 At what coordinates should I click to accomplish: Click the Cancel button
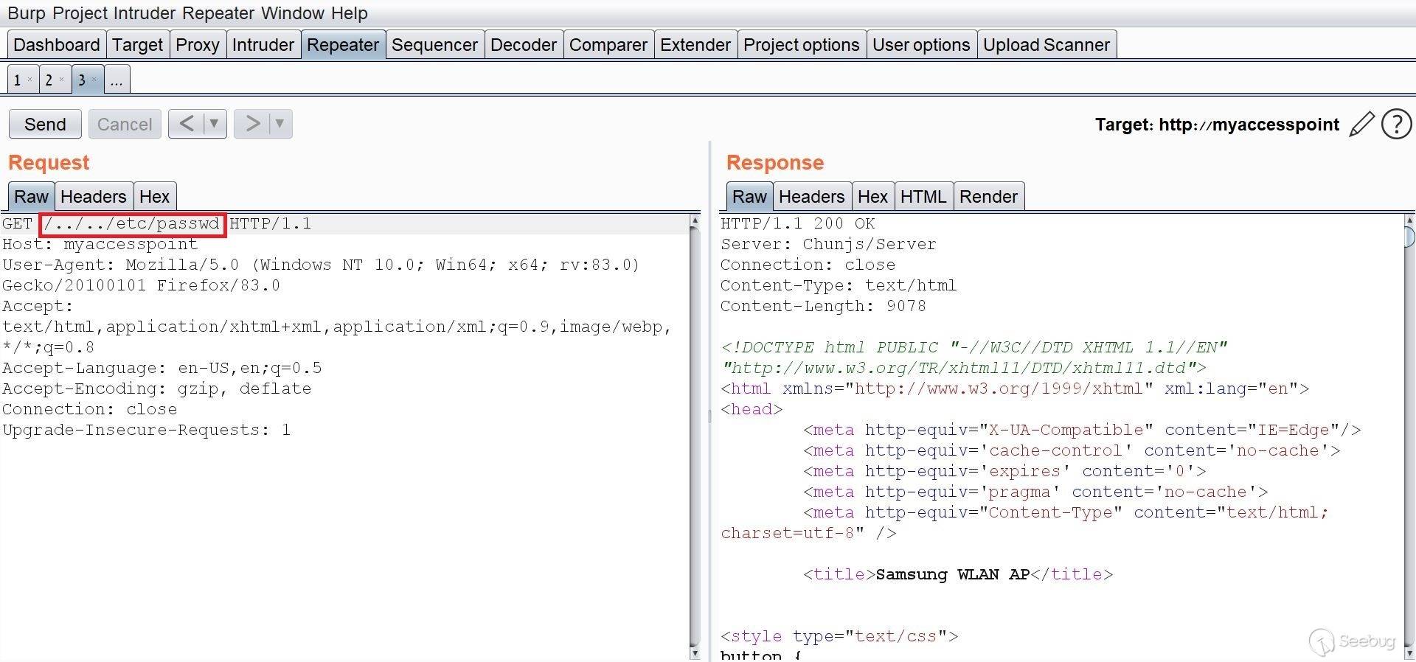pyautogui.click(x=125, y=124)
